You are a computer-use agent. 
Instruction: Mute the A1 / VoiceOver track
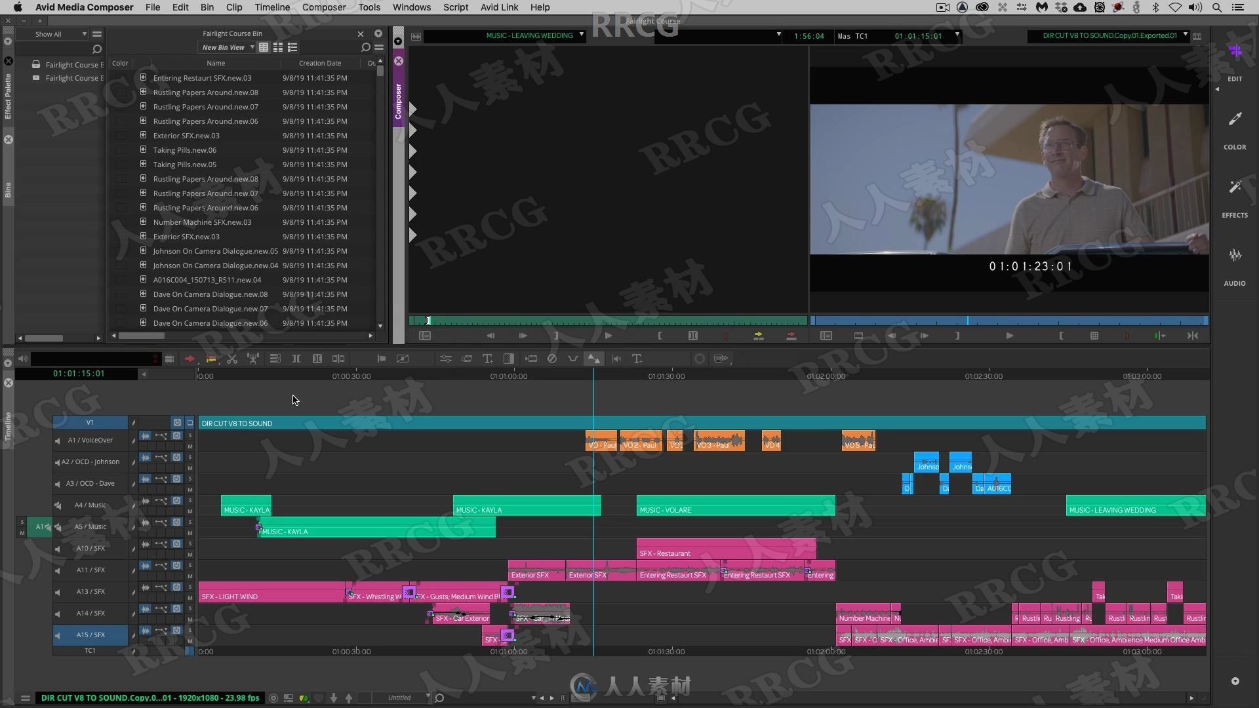tap(190, 446)
